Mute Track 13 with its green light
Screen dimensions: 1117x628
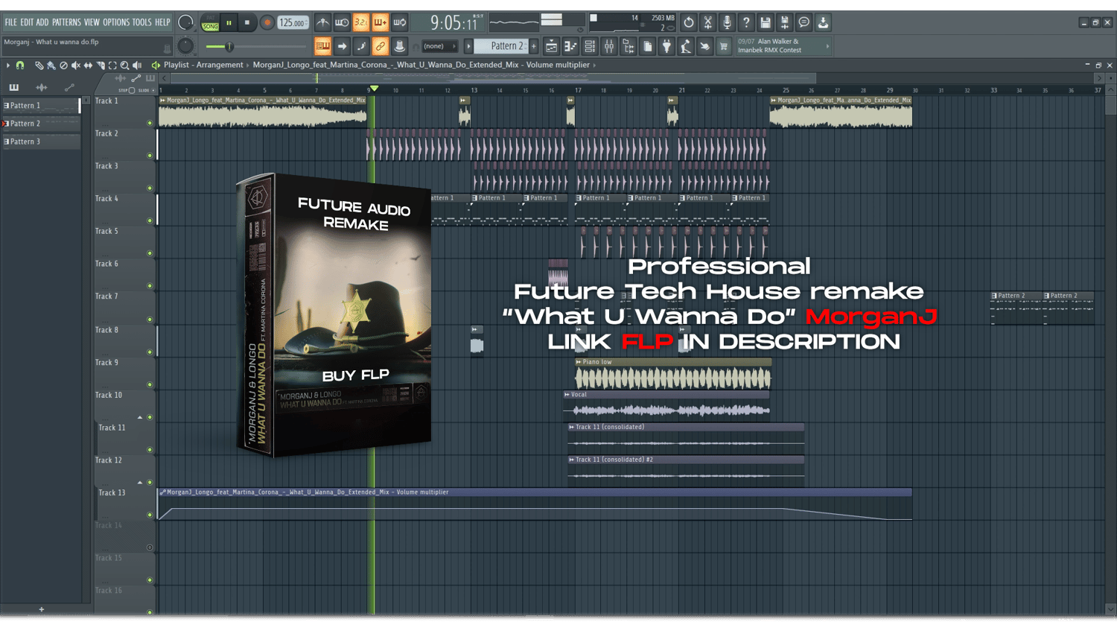point(150,515)
